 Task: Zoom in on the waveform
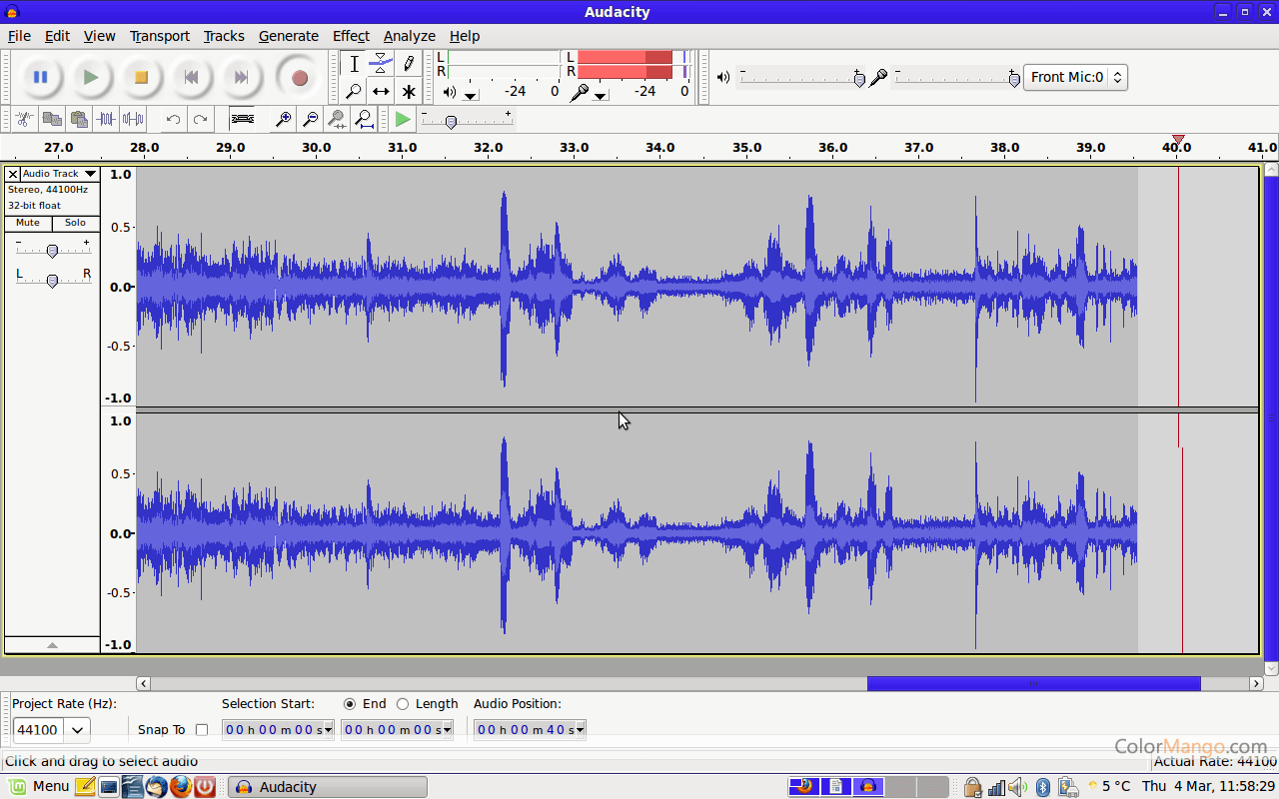coord(283,119)
